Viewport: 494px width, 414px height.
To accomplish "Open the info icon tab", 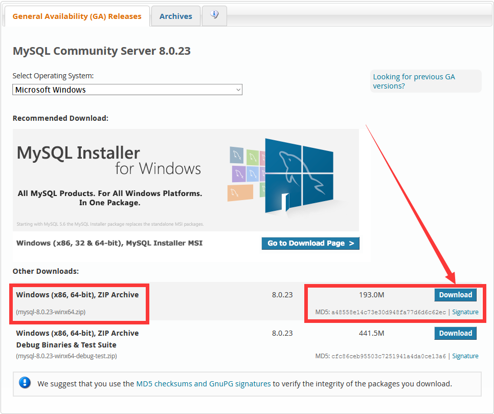I will [x=214, y=15].
